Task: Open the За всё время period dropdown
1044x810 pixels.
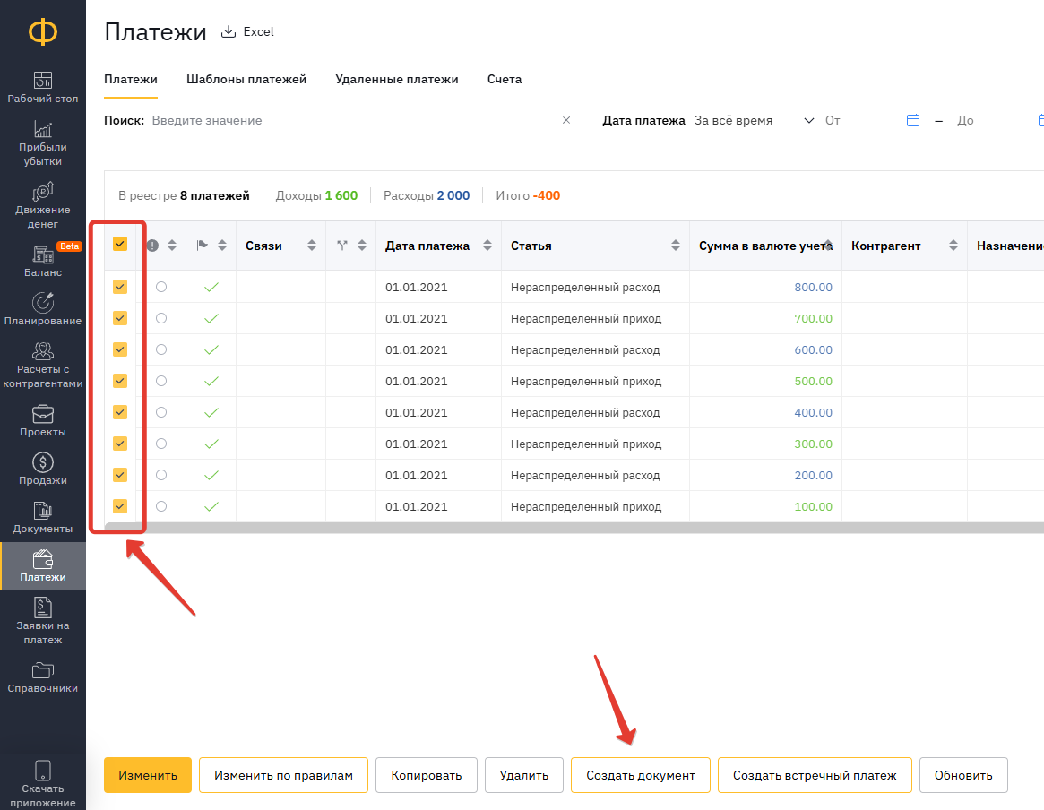Action: click(755, 120)
